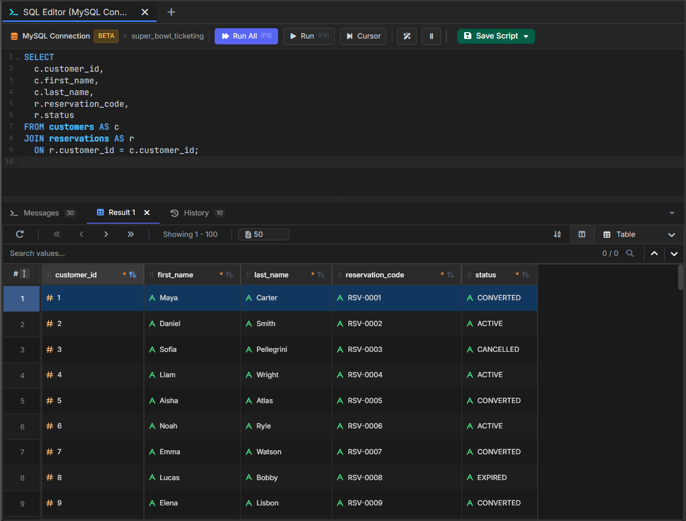
Task: Click the cell Lisbon
Action: click(286, 503)
